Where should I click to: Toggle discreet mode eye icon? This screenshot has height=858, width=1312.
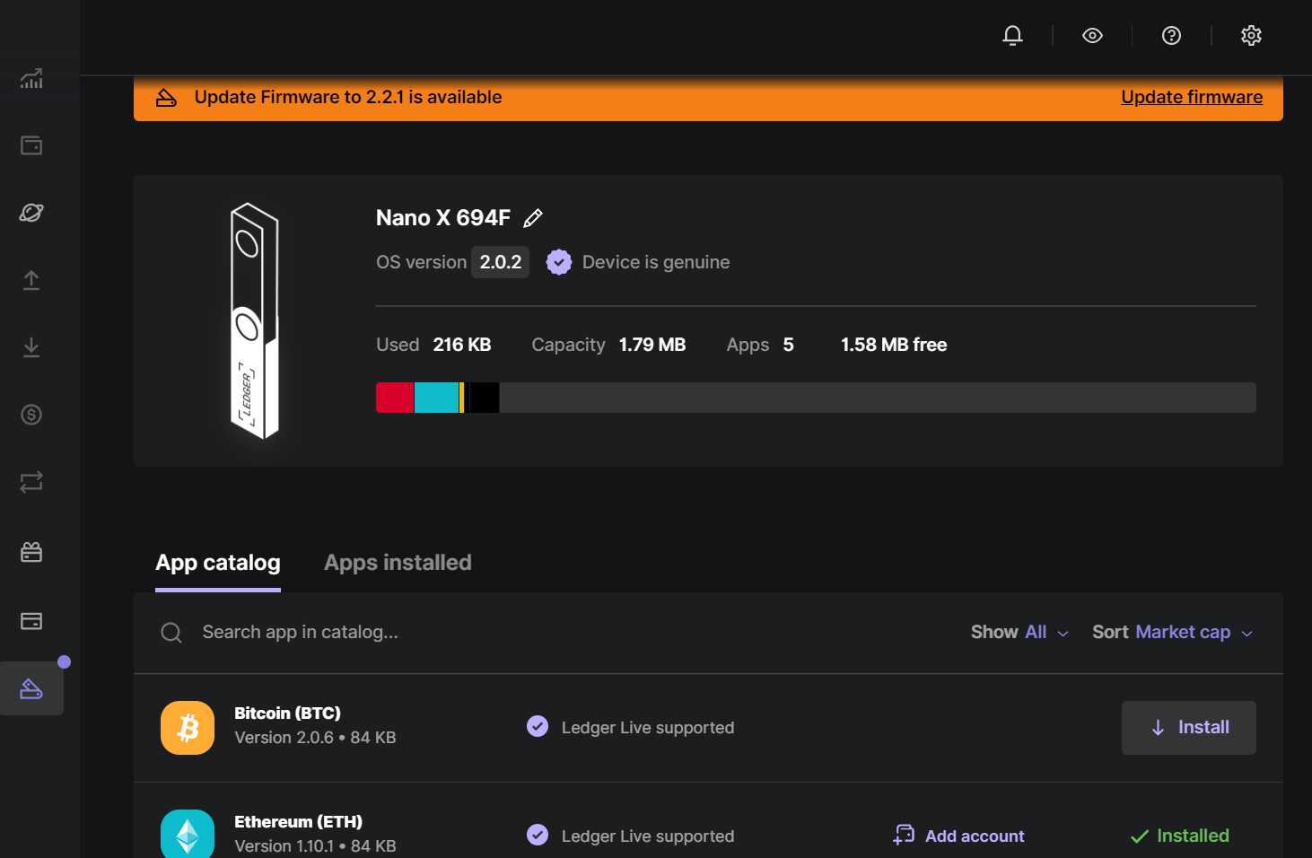coord(1092,35)
